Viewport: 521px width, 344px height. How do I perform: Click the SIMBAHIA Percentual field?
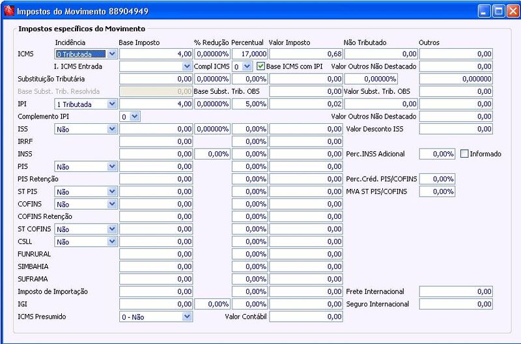249,266
